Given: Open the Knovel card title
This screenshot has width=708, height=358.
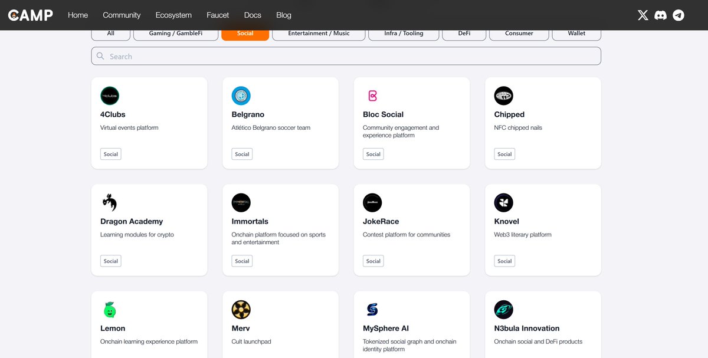Looking at the screenshot, I should [x=507, y=222].
